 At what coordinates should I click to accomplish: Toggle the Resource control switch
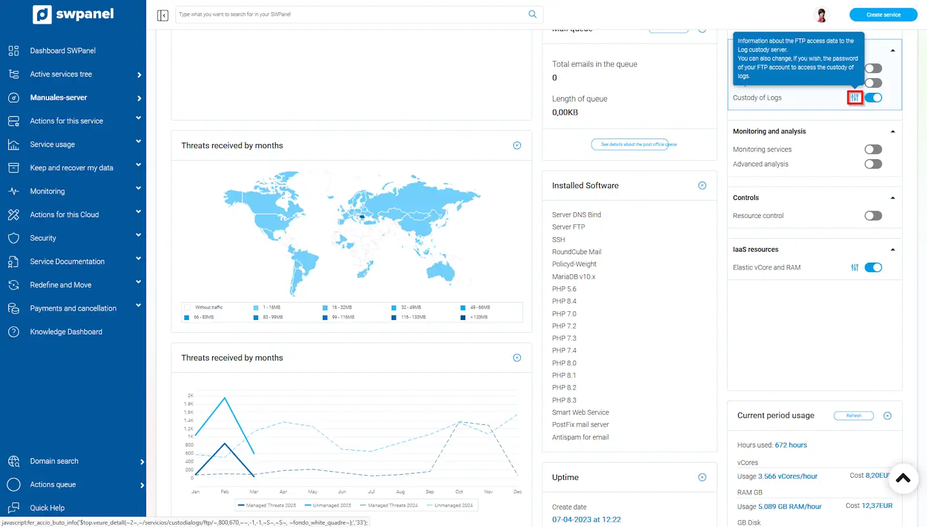873,216
